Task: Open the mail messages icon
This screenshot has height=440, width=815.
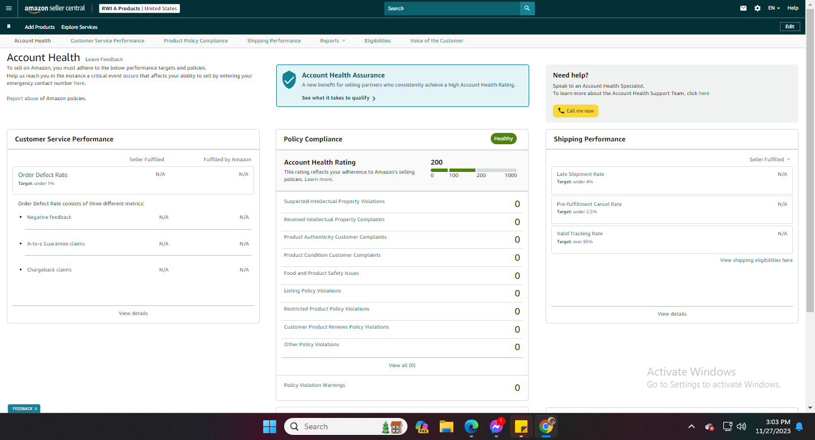Action: 744,8
